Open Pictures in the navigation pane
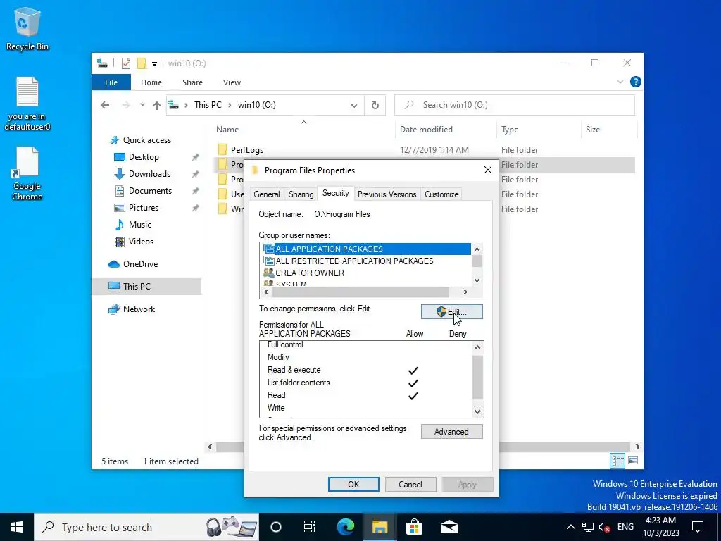Image resolution: width=721 pixels, height=541 pixels. pos(144,208)
